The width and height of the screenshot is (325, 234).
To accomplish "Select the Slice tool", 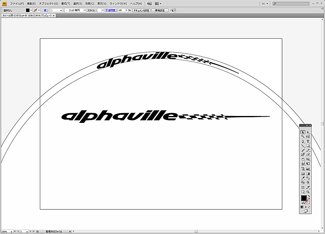I will (x=308, y=187).
